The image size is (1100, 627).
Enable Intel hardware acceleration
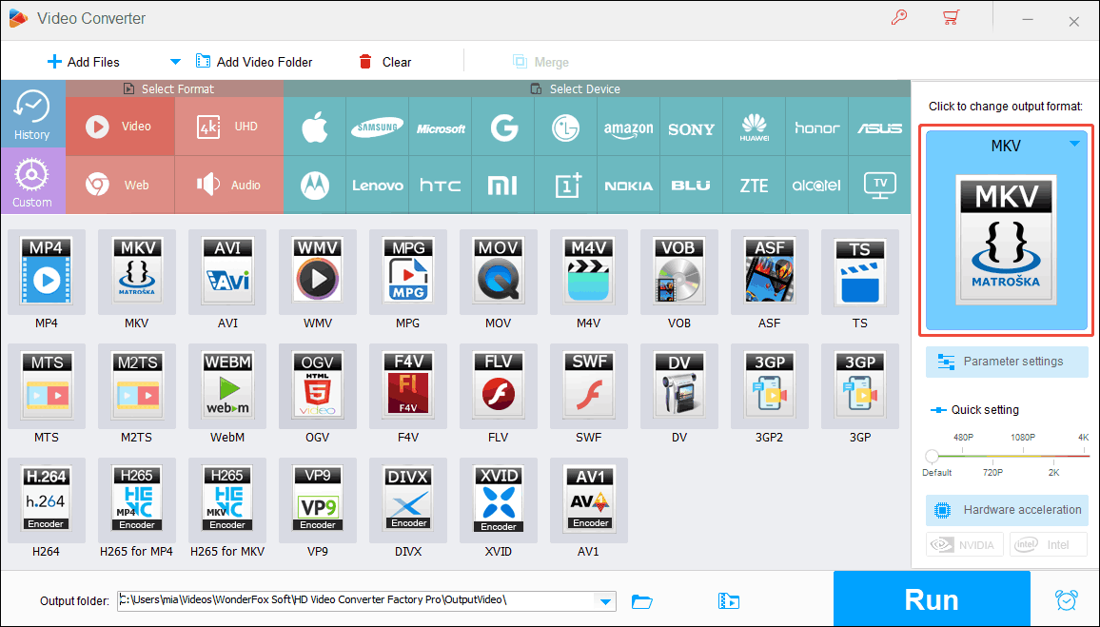[1048, 544]
